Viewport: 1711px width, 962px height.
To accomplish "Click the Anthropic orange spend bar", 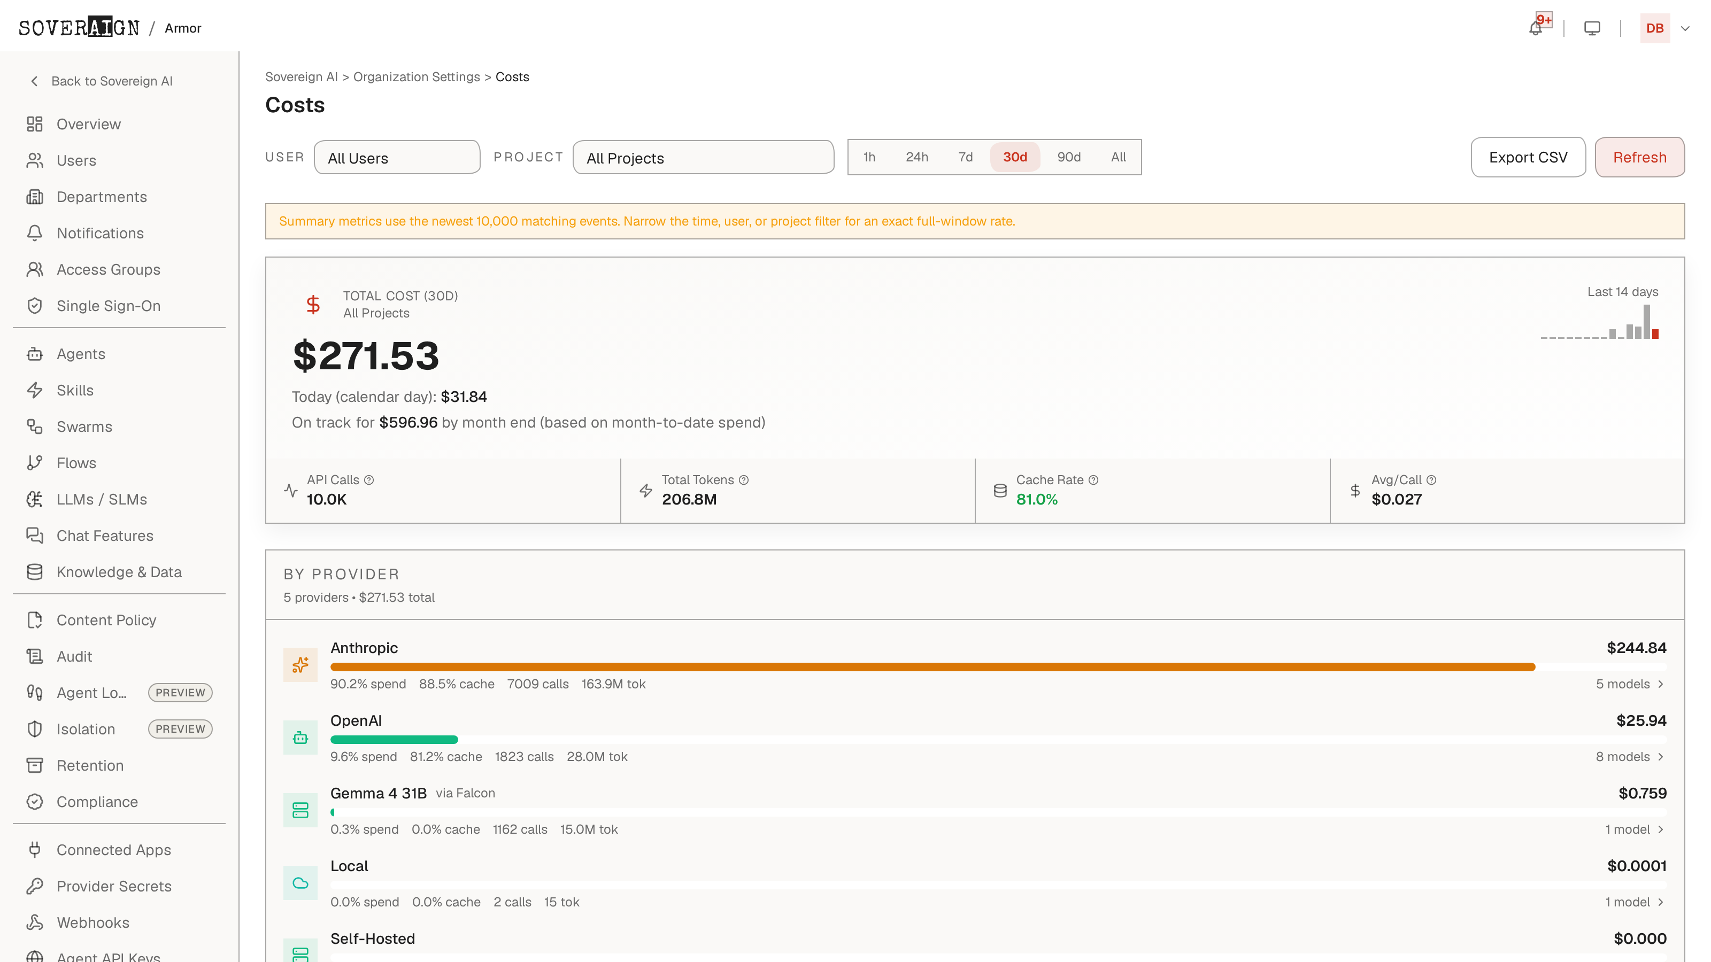I will click(x=932, y=666).
